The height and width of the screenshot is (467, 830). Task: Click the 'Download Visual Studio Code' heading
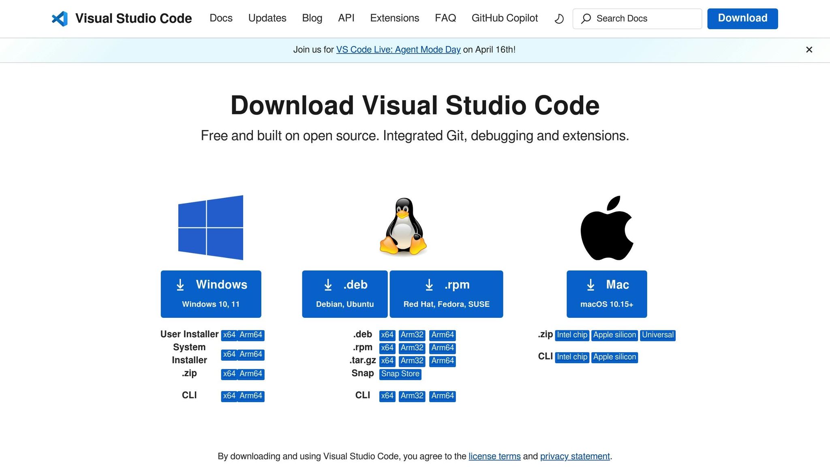tap(415, 105)
